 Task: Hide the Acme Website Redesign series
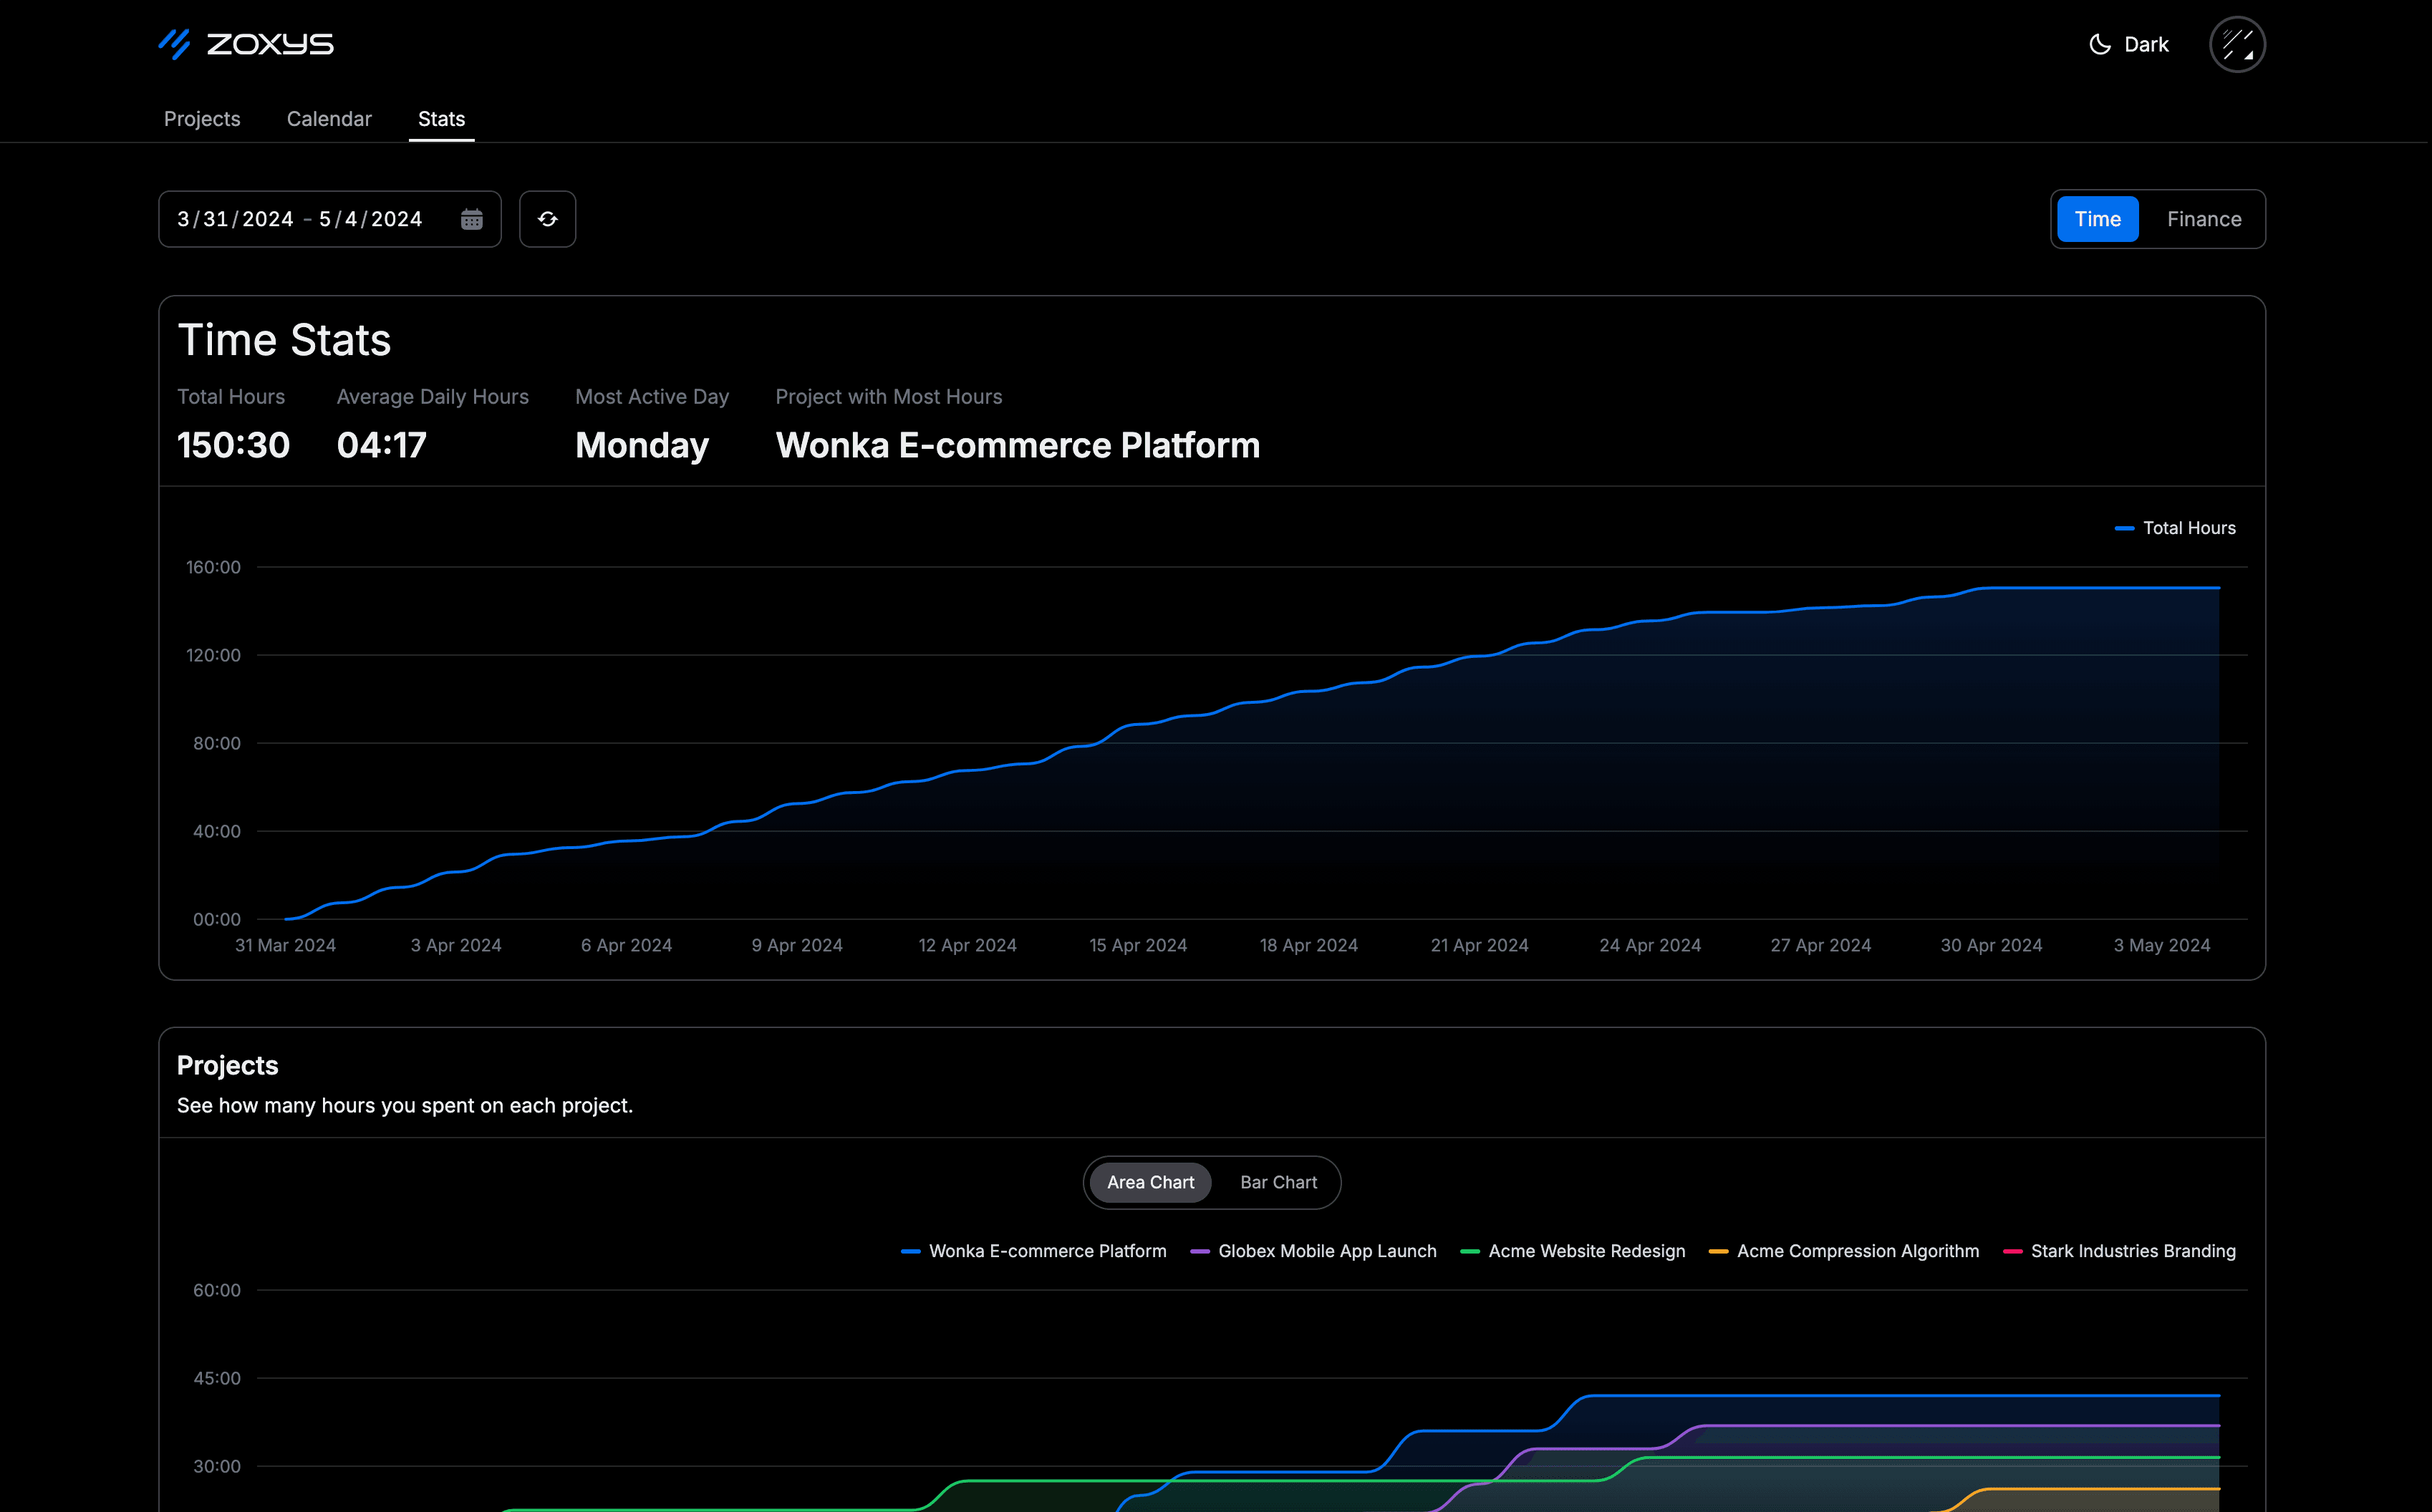click(1572, 1251)
